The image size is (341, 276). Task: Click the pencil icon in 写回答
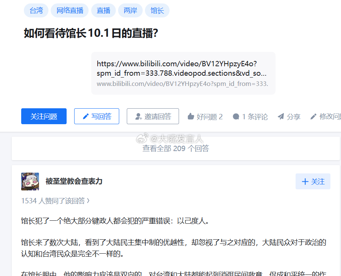click(x=86, y=116)
